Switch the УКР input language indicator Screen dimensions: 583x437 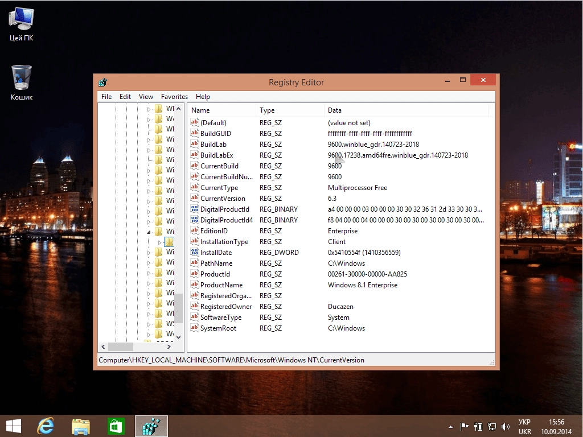point(524,427)
